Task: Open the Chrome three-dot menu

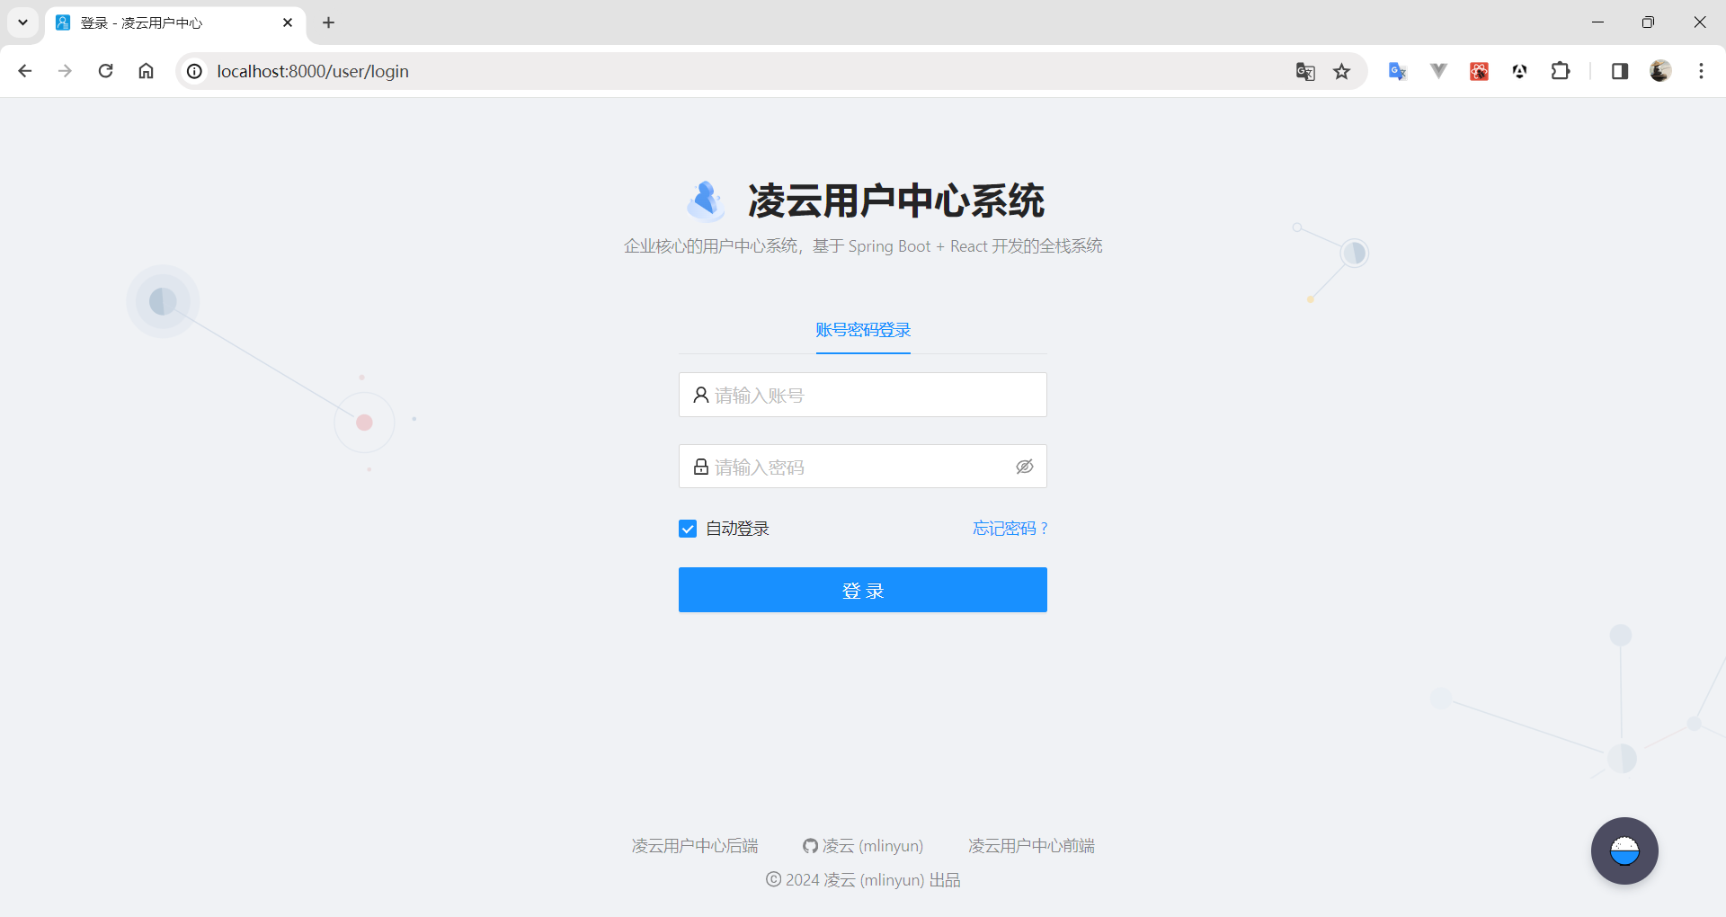Action: point(1701,71)
